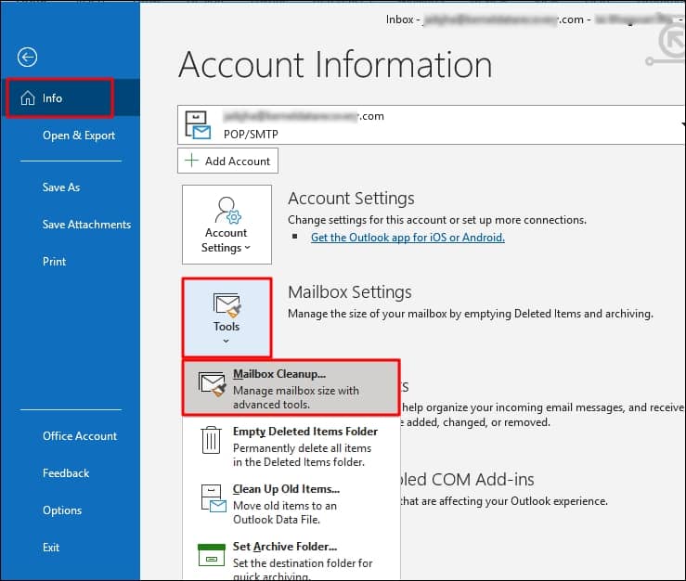Viewport: 686px width, 581px height.
Task: Click the Tools envelope-broom icon
Action: tap(227, 305)
